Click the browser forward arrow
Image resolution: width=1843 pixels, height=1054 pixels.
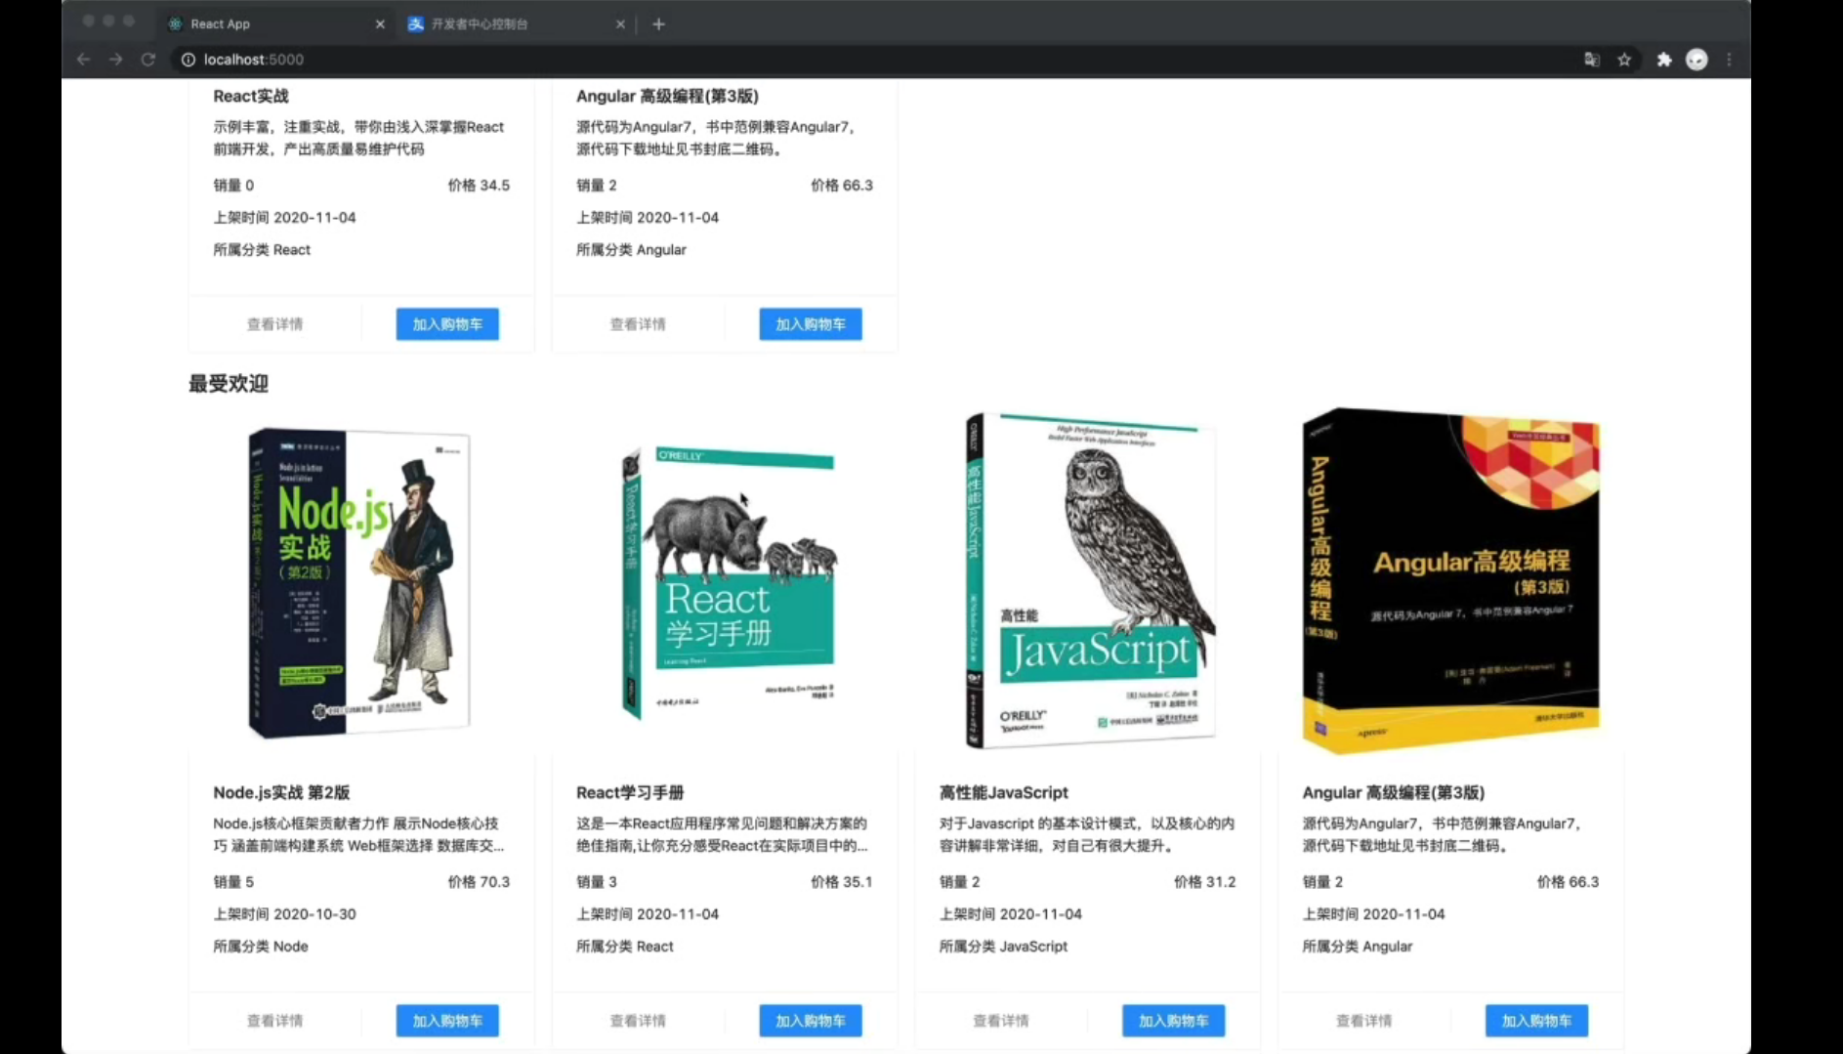point(116,60)
